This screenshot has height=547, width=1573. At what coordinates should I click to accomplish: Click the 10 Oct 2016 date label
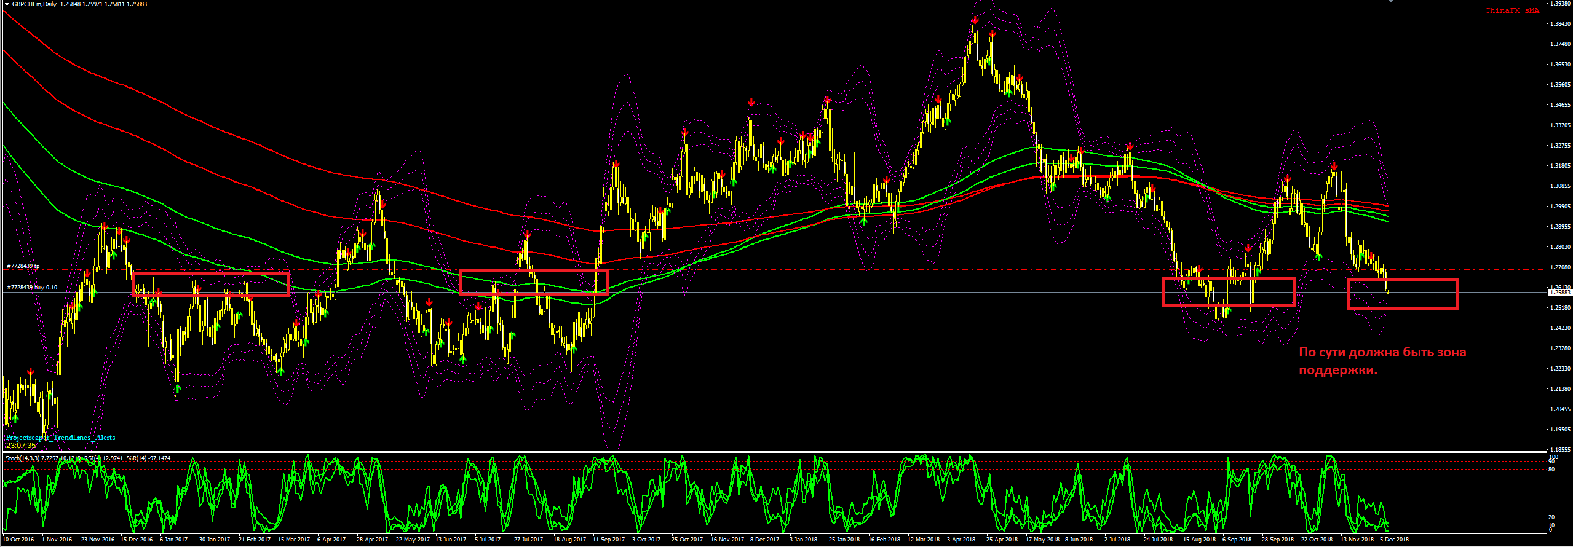tap(18, 540)
